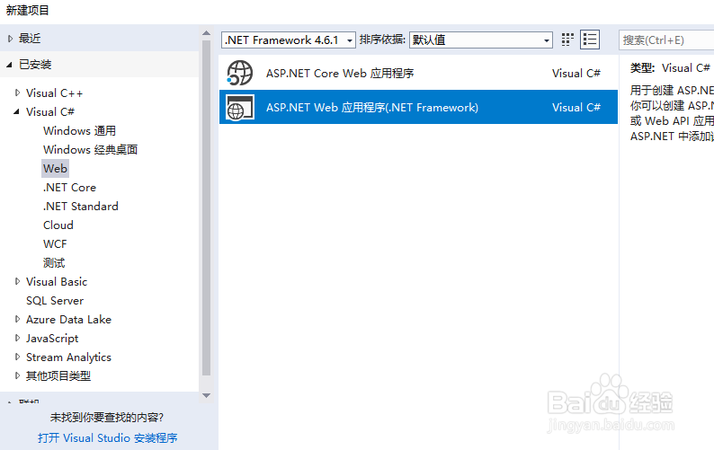Expand the 最近 section

pos(10,40)
